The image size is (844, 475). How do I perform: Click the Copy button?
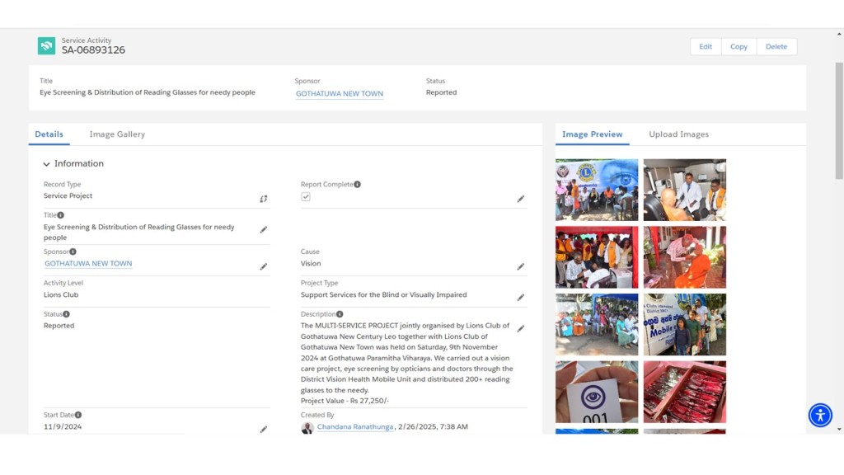point(738,46)
